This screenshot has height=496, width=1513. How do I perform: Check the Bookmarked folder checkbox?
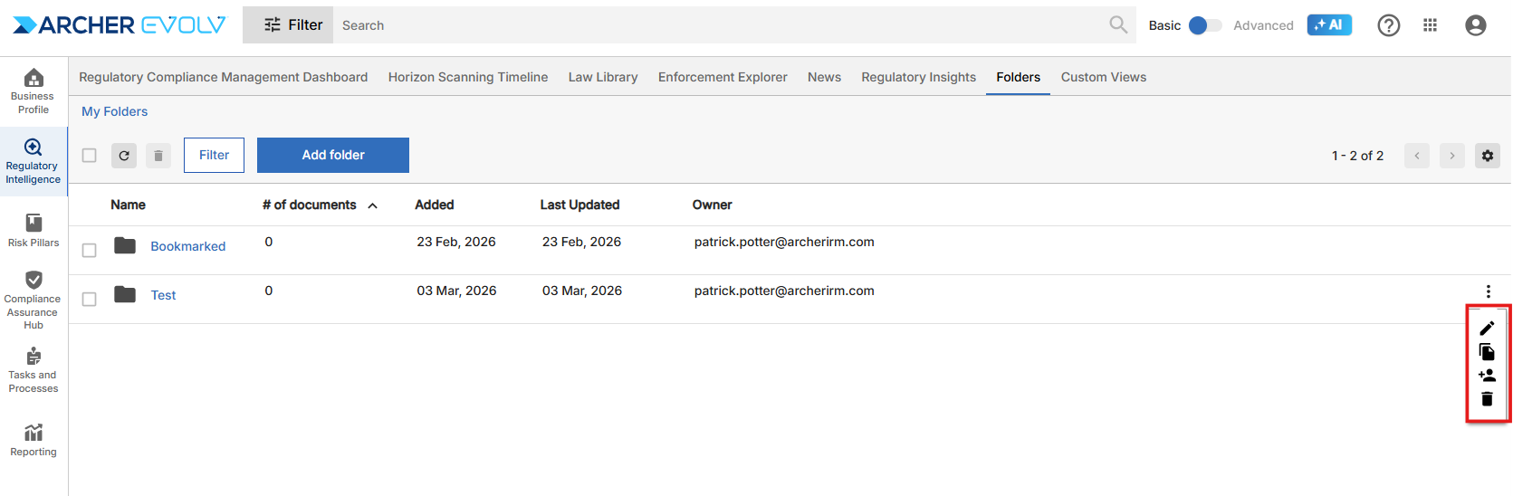(89, 250)
